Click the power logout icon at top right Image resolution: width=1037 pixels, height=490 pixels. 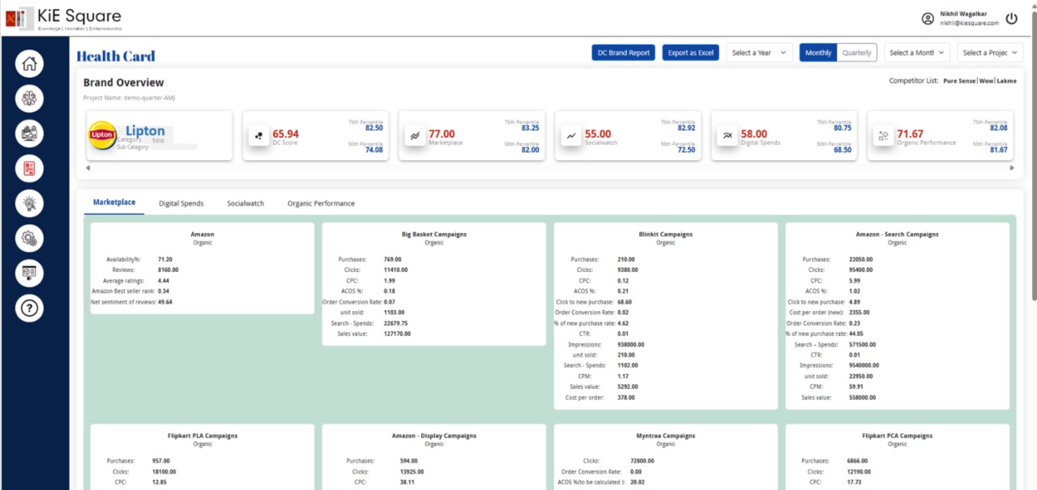click(x=1011, y=18)
